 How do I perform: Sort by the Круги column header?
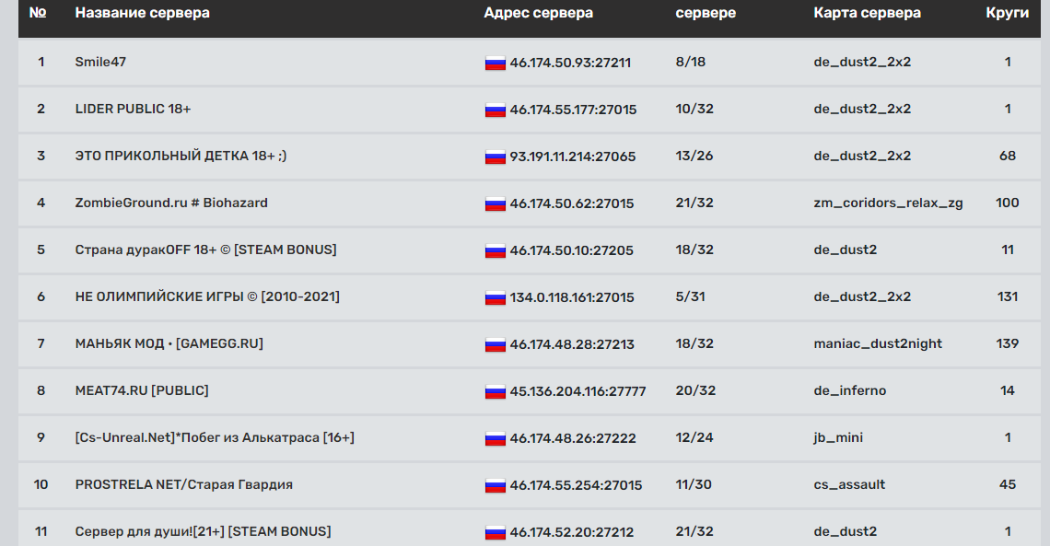pyautogui.click(x=1007, y=13)
